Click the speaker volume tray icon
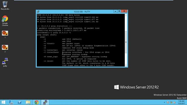 (174, 102)
